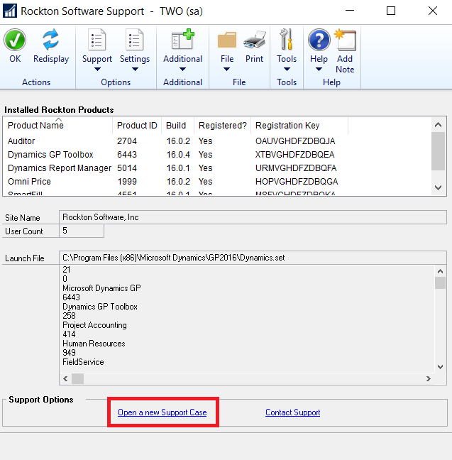Click the Print printer icon

tap(254, 39)
